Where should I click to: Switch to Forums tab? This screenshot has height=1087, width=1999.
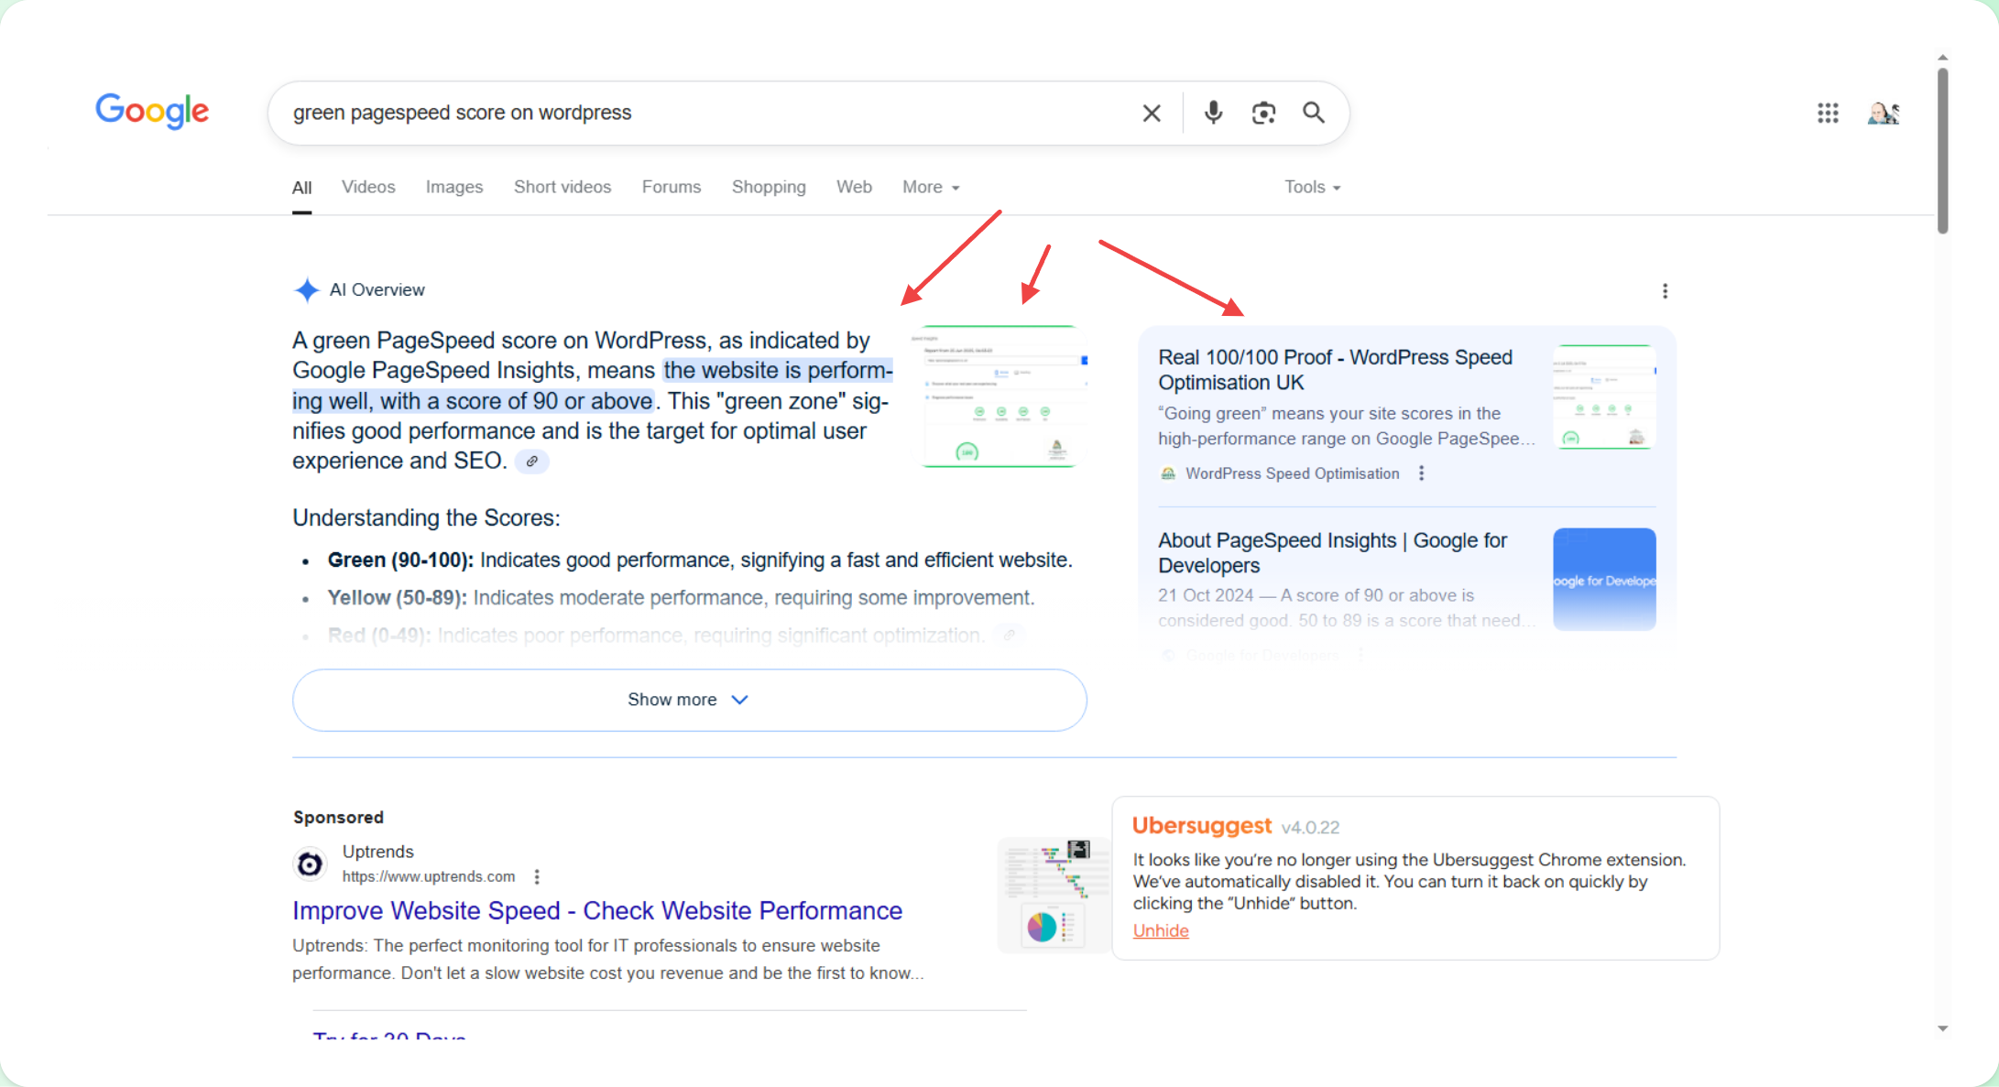pyautogui.click(x=672, y=187)
